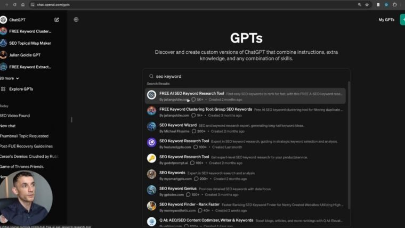Click the green create plus button
The width and height of the screenshot is (405, 228).
[403, 20]
